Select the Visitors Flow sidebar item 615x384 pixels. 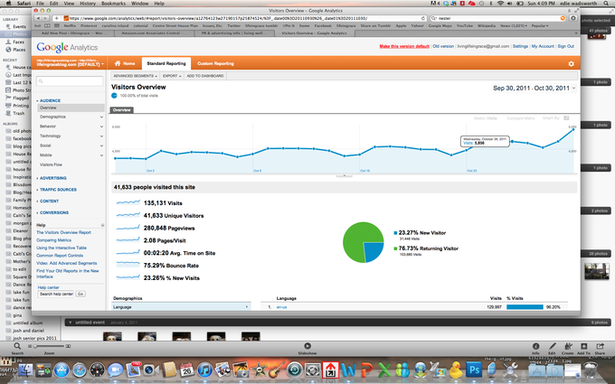pos(51,164)
